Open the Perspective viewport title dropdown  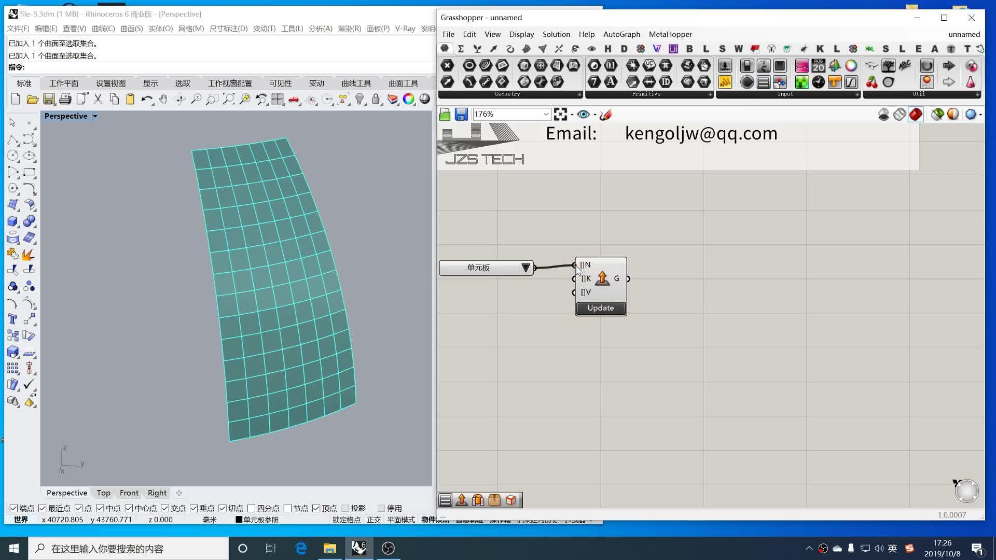point(95,116)
